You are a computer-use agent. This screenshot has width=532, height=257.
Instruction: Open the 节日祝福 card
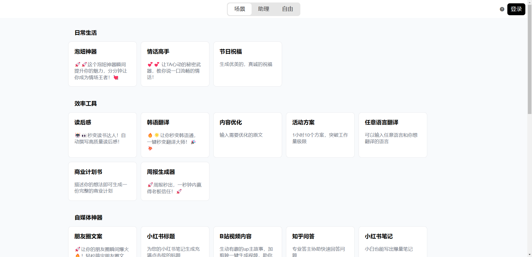(x=248, y=64)
